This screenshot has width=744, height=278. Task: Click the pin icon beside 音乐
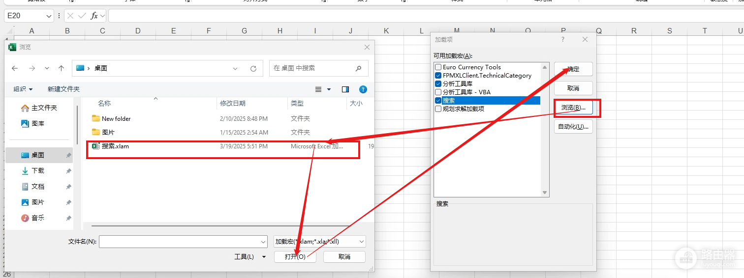[x=68, y=218]
